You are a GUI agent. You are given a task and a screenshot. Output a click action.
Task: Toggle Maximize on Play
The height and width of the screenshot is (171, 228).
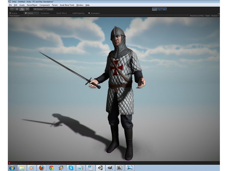tap(197, 16)
